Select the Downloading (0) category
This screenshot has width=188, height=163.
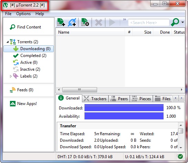(29, 49)
